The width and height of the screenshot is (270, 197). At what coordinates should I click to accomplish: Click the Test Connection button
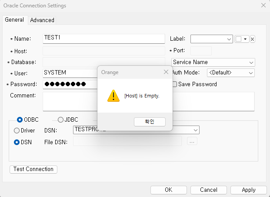point(33,169)
